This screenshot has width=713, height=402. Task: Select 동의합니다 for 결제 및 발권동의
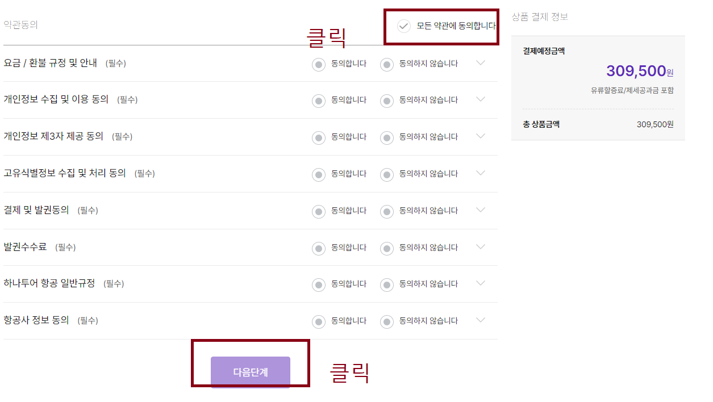[319, 211]
